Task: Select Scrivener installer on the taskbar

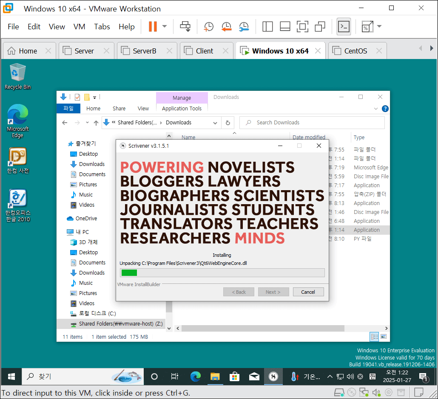Action: tap(273, 377)
